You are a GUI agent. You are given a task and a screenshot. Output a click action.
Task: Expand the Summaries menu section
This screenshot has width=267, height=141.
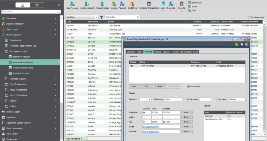pos(55,18)
